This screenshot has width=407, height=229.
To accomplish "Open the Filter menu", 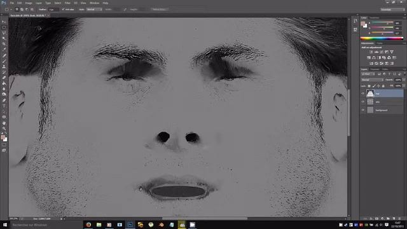I will pos(67,3).
